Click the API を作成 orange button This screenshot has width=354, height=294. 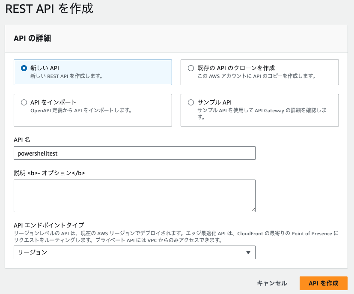pyautogui.click(x=323, y=283)
